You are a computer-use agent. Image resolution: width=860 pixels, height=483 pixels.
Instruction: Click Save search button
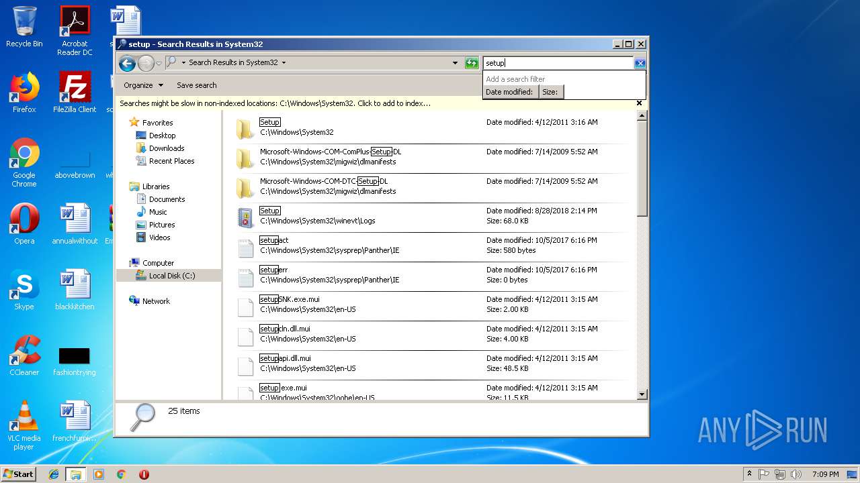[x=196, y=85]
